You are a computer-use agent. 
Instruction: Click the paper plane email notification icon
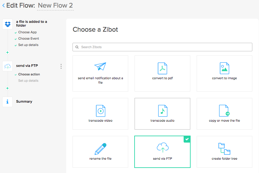pos(100,67)
